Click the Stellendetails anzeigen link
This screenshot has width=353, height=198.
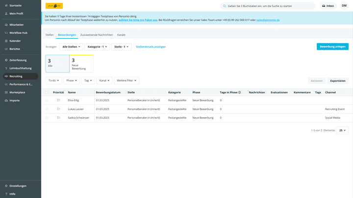click(151, 47)
